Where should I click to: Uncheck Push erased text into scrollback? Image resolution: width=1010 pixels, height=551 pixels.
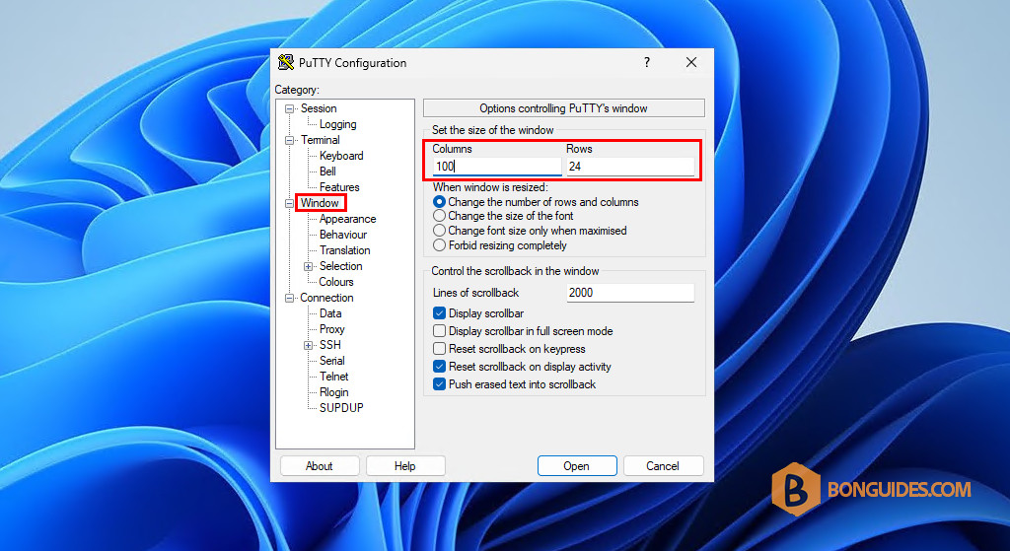click(439, 384)
